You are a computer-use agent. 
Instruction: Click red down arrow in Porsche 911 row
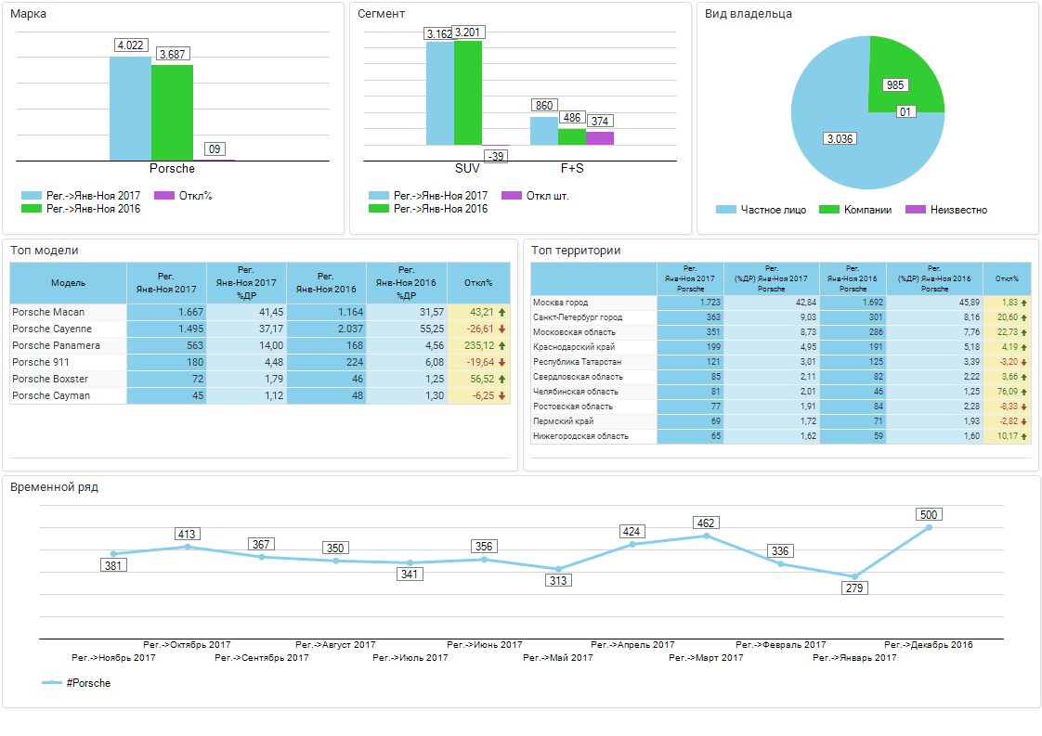[x=502, y=362]
